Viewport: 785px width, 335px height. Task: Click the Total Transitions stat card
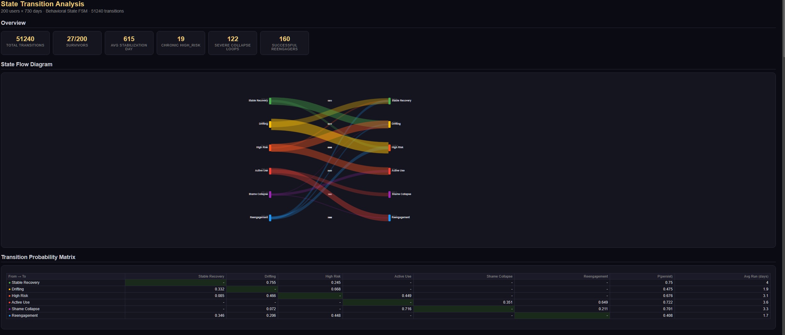(x=25, y=43)
